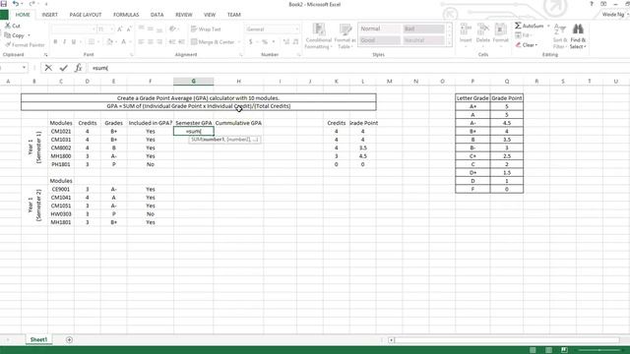Open the PAGE LAYOUT ribbon tab
Image resolution: width=630 pixels, height=354 pixels.
click(x=86, y=15)
